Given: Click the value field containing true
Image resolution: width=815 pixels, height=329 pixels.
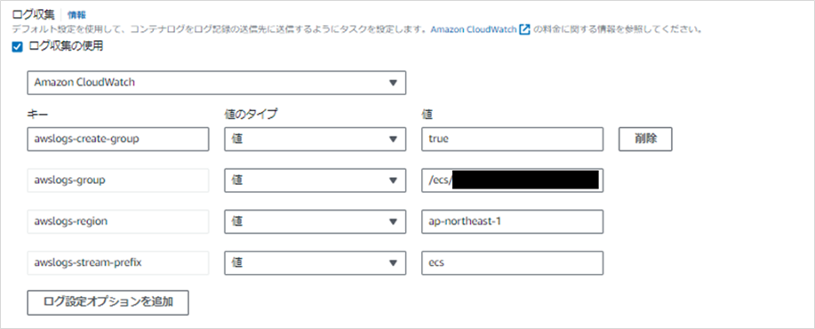Looking at the screenshot, I should (x=513, y=140).
